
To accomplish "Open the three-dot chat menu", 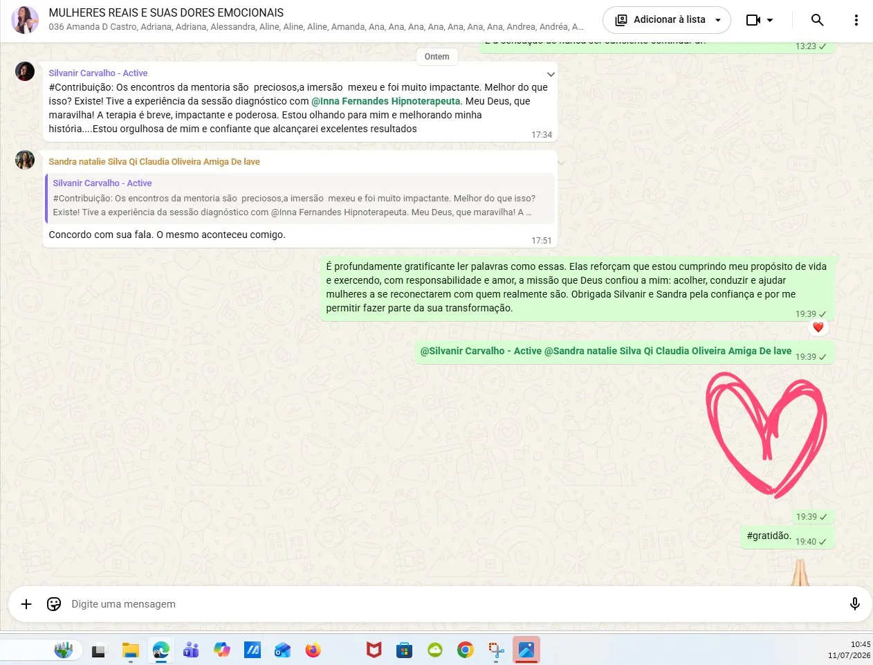I will point(856,20).
